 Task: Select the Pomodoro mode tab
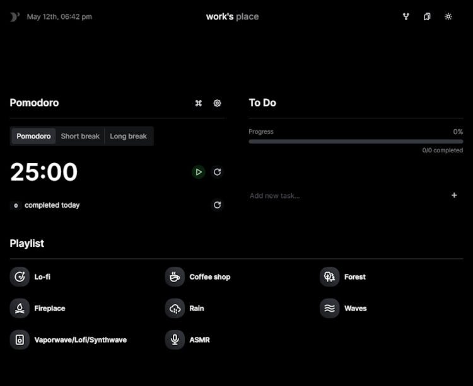(33, 136)
